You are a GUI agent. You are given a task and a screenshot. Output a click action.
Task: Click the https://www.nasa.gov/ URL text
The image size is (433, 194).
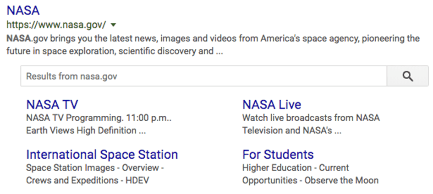(56, 25)
